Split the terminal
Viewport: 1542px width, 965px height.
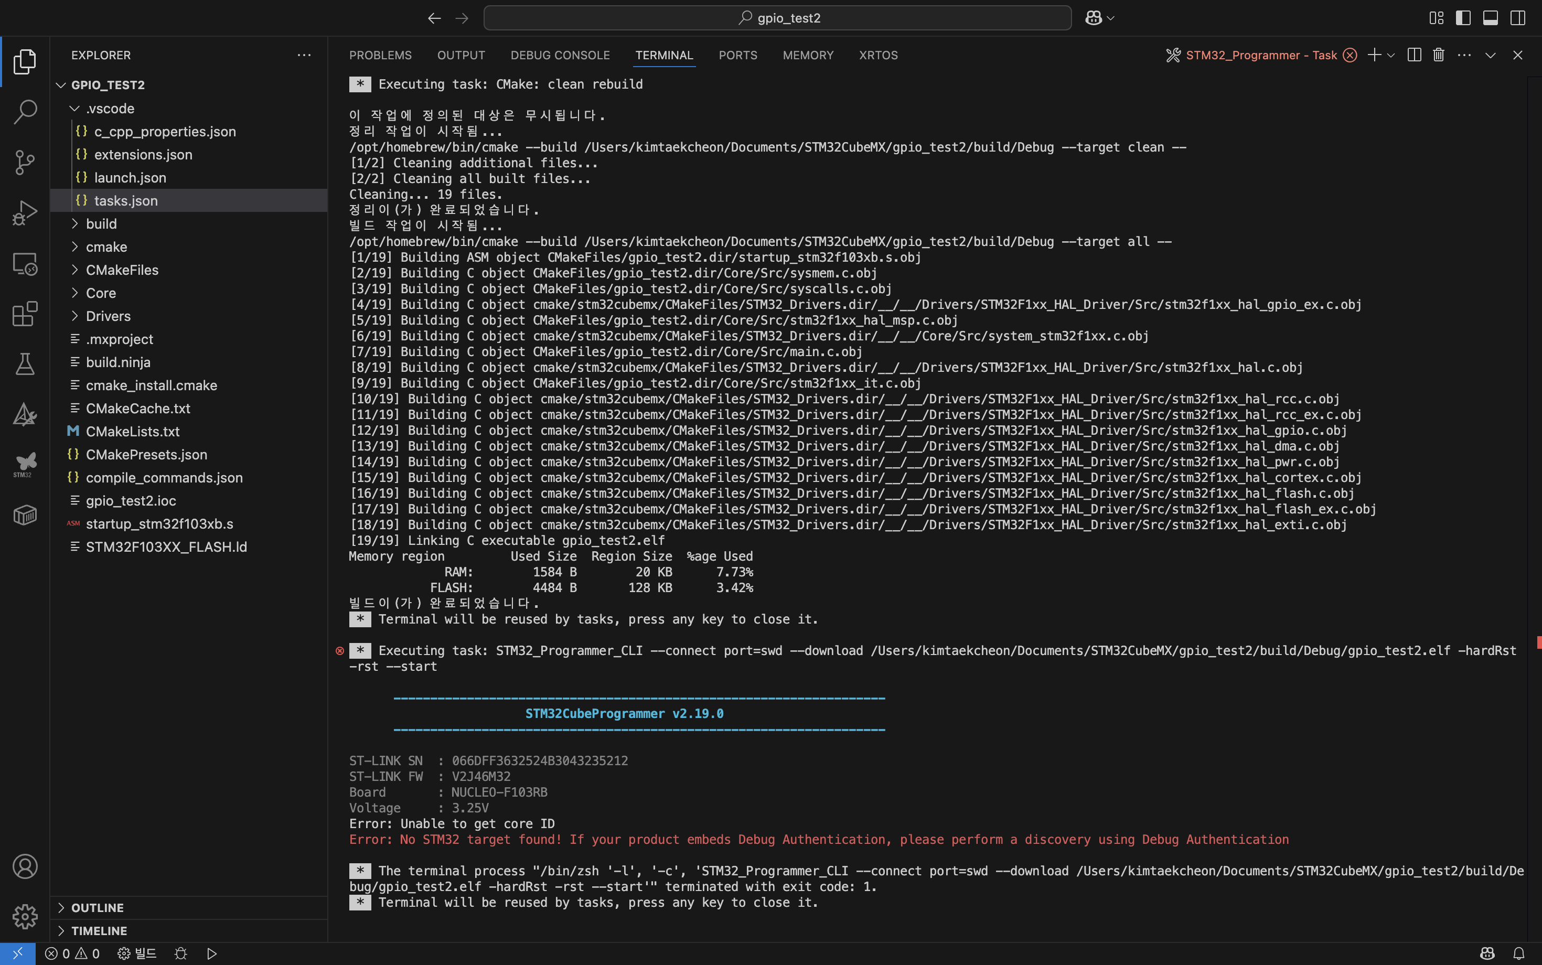click(x=1413, y=55)
